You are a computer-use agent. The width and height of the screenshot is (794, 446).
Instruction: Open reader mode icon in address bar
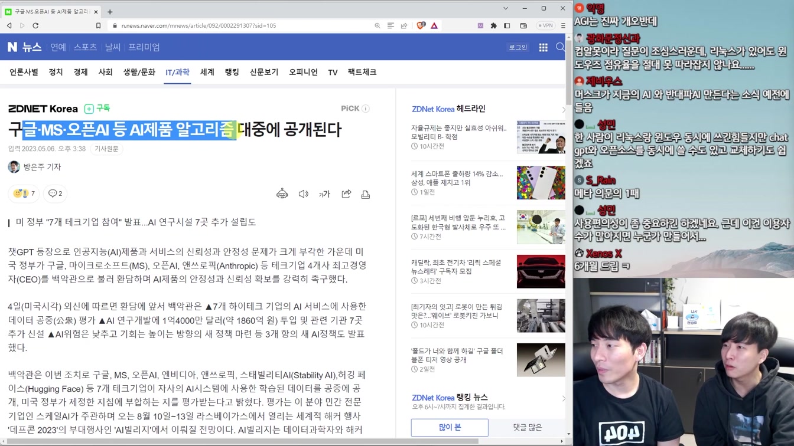tap(391, 25)
